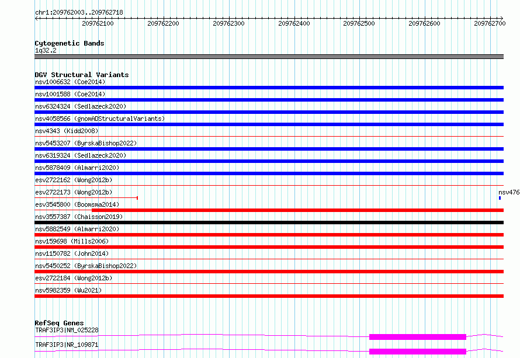Open the esv3545800 (Boomsma2014) variant
The width and height of the screenshot is (520, 358).
[77, 204]
